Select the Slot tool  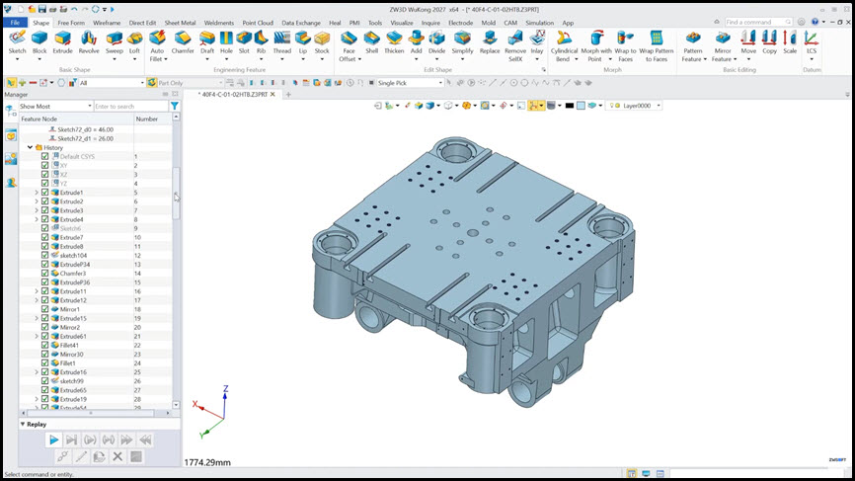coord(244,42)
